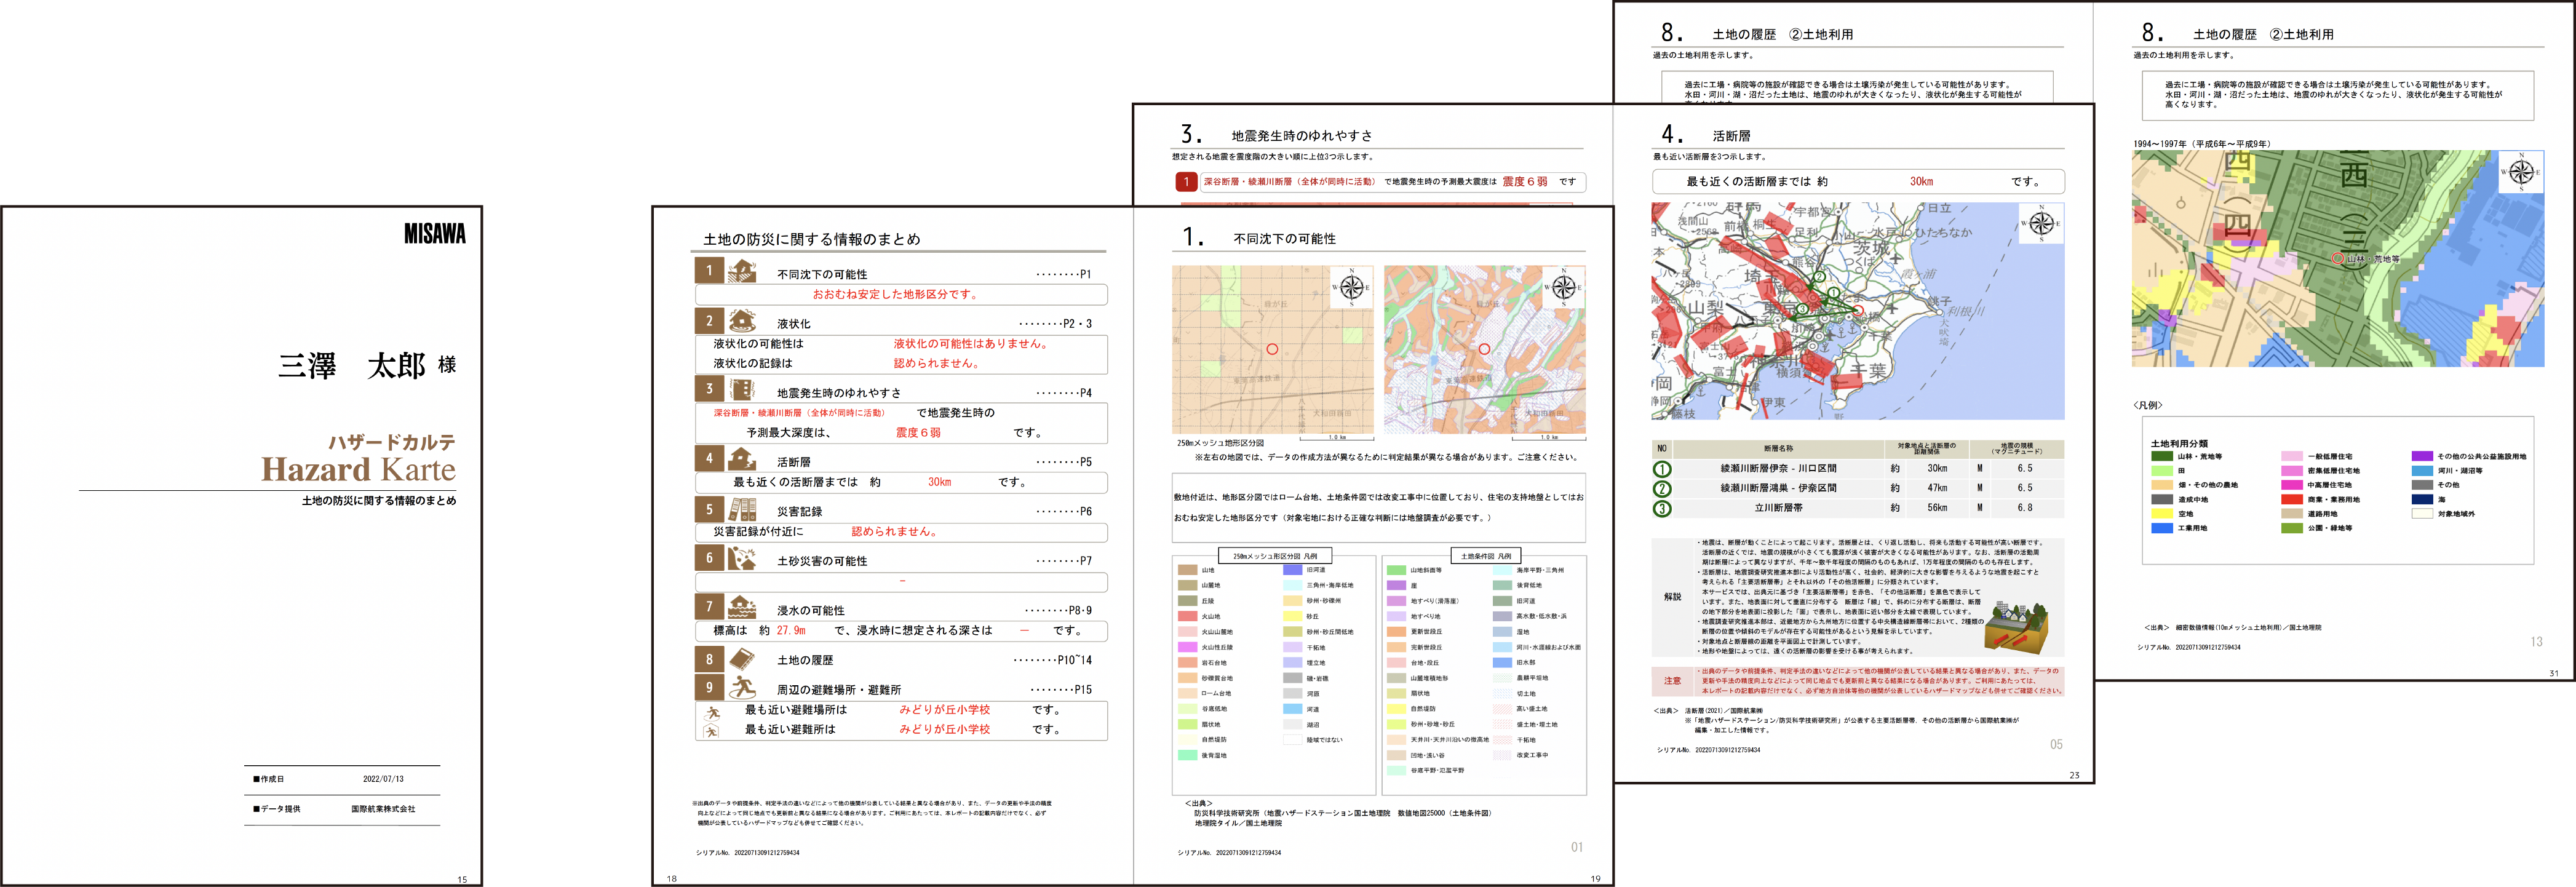Click 工業用地 blue swatch in land use legend
The image size is (2576, 887).
tap(2162, 528)
